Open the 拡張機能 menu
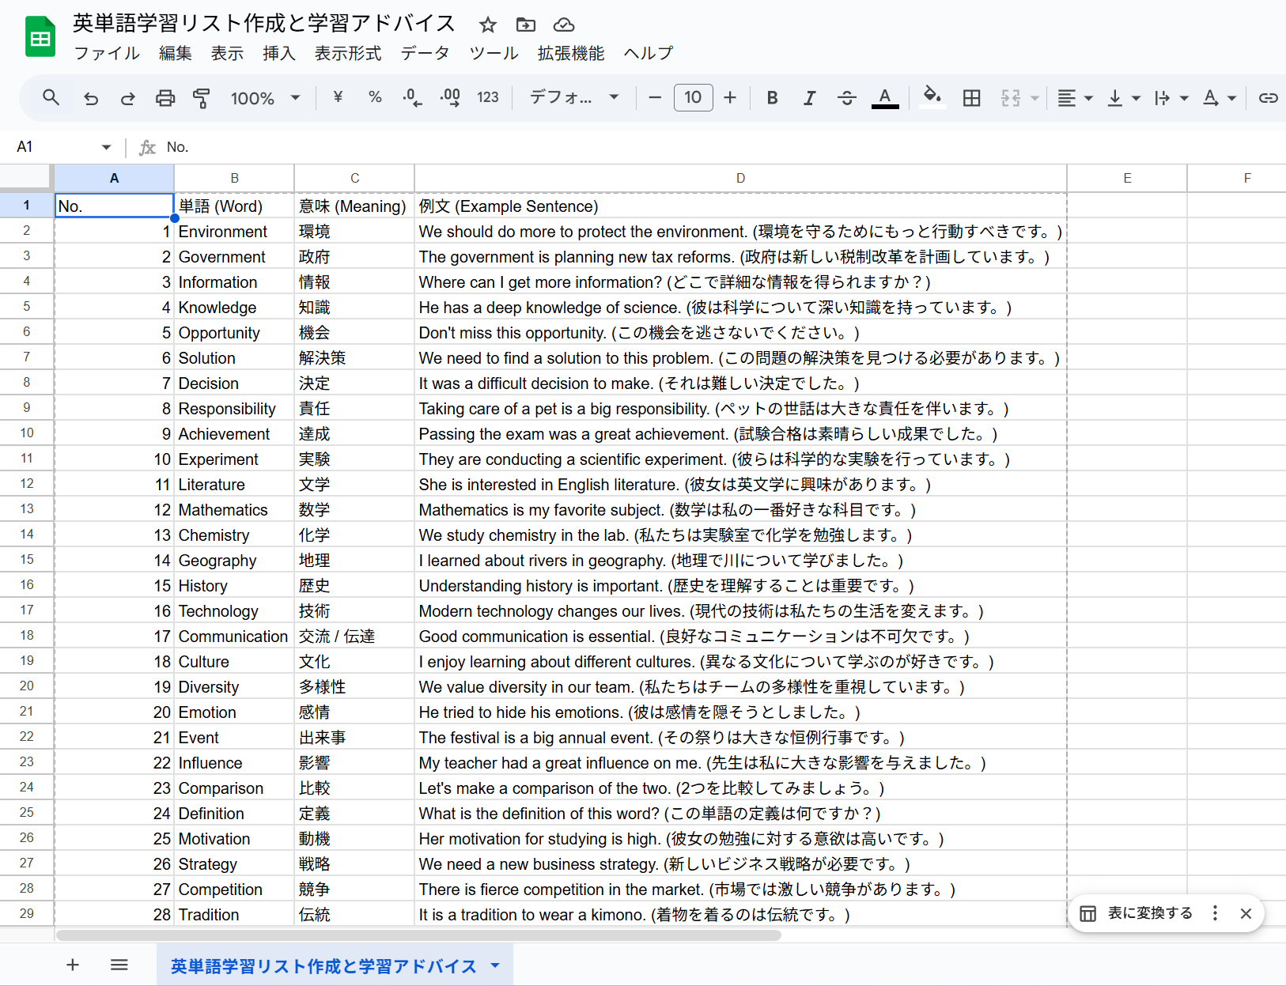This screenshot has width=1286, height=986. [x=571, y=53]
